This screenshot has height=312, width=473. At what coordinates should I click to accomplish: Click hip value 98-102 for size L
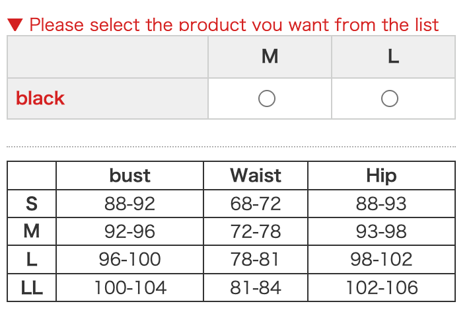[x=381, y=259]
